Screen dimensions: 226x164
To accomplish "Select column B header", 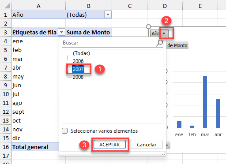I will point(89,6).
